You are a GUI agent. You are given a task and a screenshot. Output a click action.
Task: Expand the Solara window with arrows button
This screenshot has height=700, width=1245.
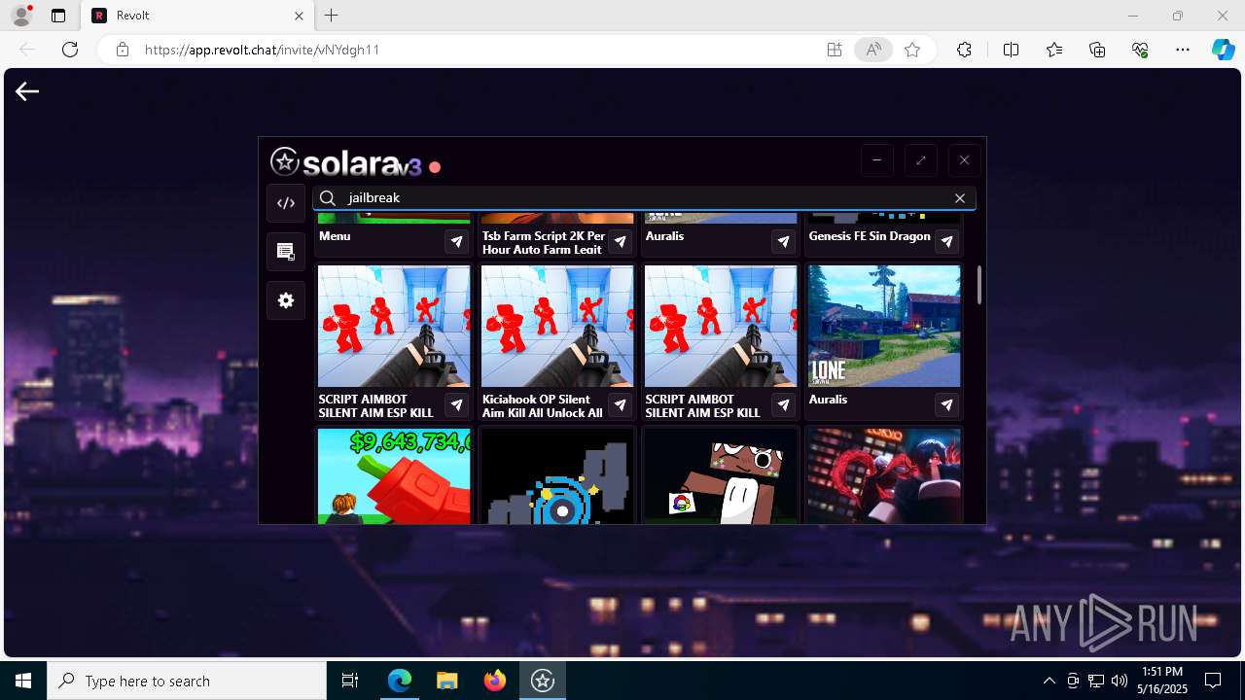click(920, 160)
